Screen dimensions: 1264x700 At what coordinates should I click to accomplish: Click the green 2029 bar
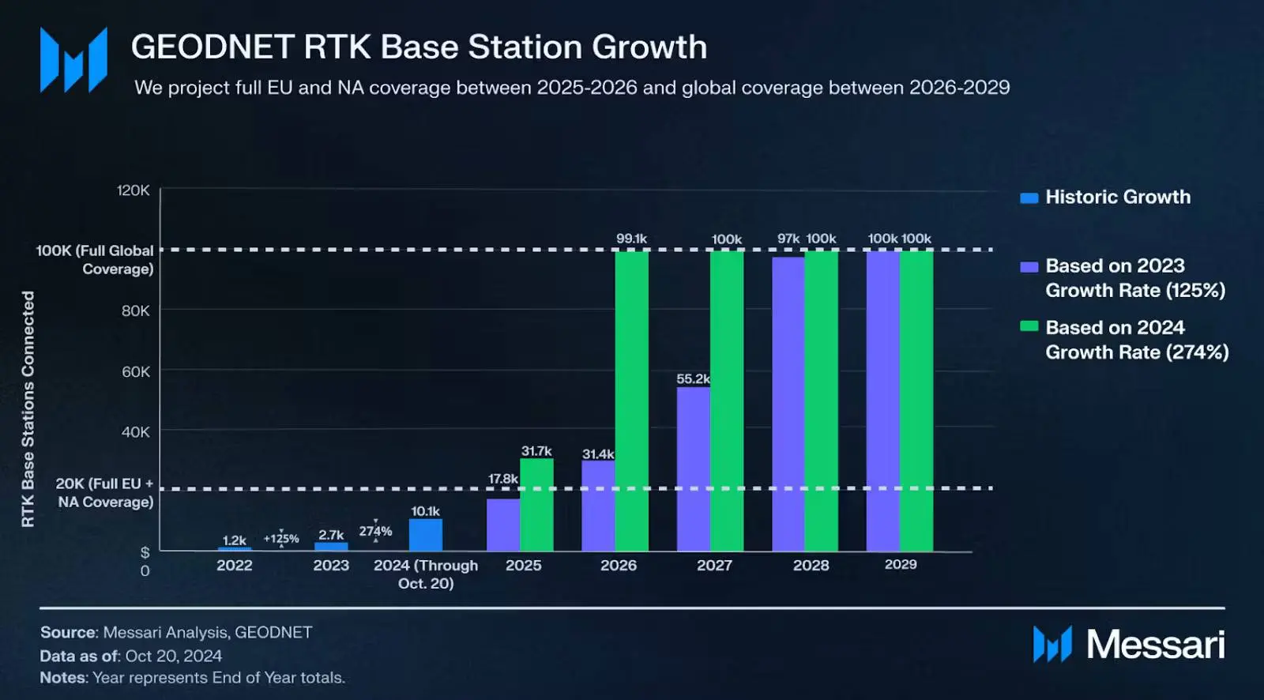[x=916, y=401]
